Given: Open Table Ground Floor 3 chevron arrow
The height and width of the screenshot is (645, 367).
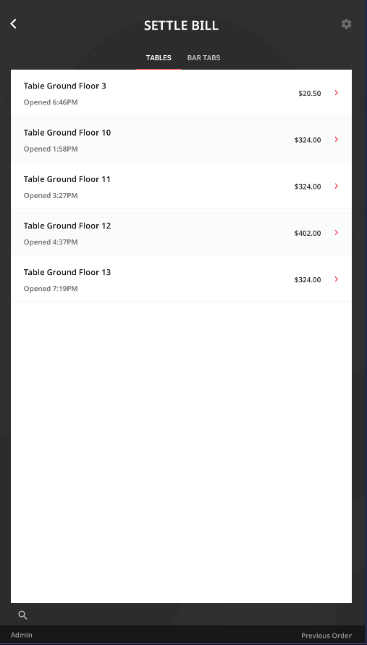Looking at the screenshot, I should [336, 93].
